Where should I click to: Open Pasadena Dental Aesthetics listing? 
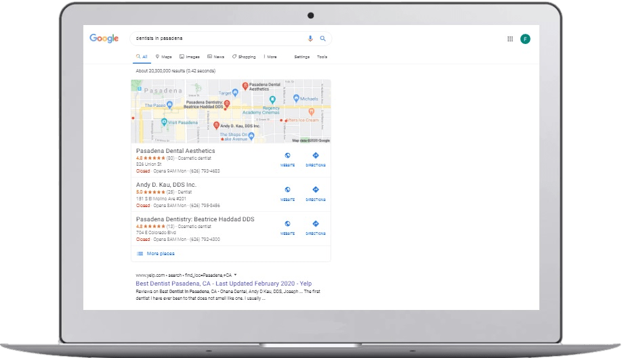[x=175, y=151]
